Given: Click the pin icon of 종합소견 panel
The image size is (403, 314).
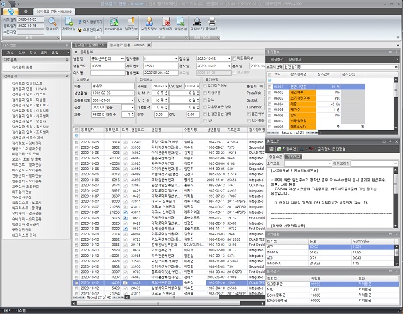Looking at the screenshot, I should pyautogui.click(x=390, y=141).
